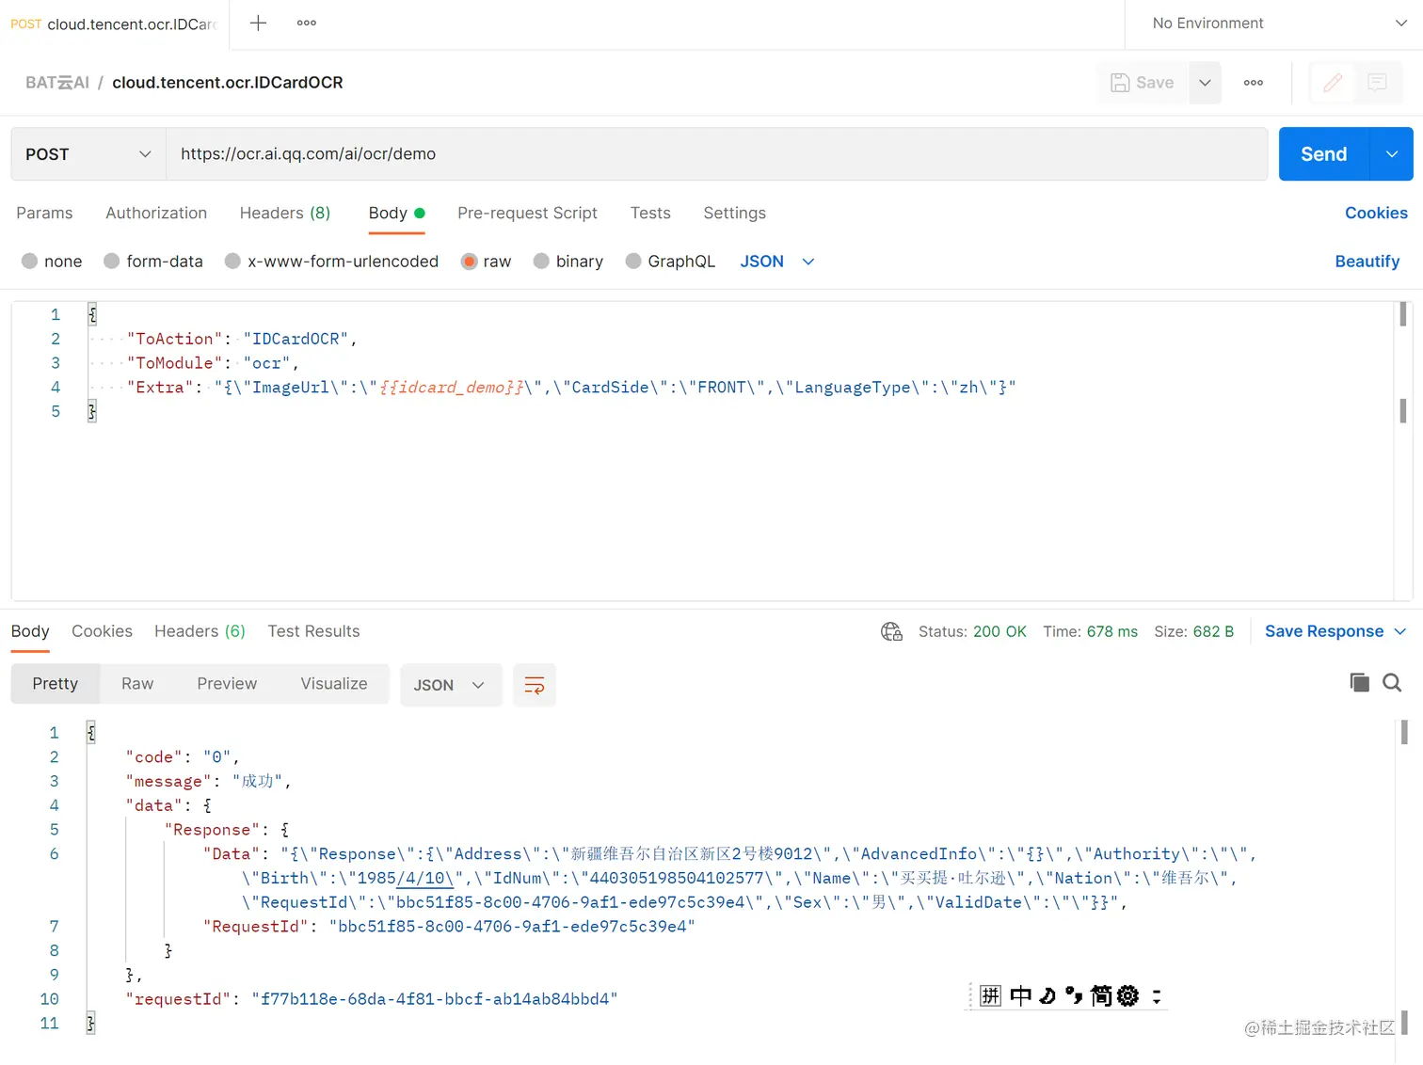Viewport: 1423px width, 1065px height.
Task: Search the response with the magnifier icon
Action: pyautogui.click(x=1392, y=683)
